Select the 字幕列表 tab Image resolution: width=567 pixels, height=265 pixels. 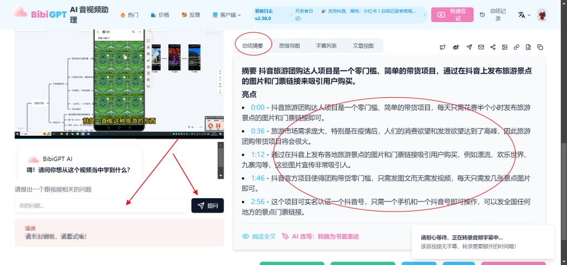coord(326,46)
